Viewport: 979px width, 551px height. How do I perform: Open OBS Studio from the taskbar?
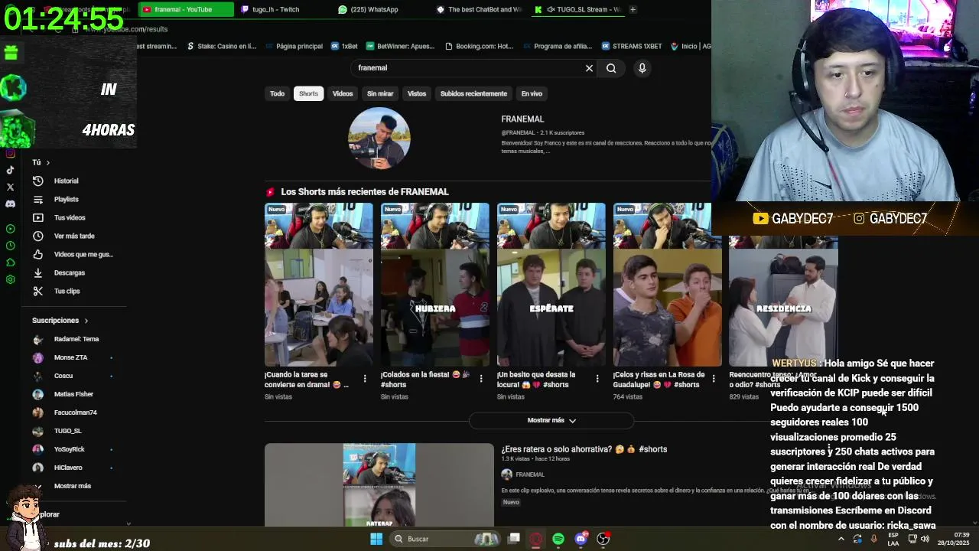pos(603,539)
